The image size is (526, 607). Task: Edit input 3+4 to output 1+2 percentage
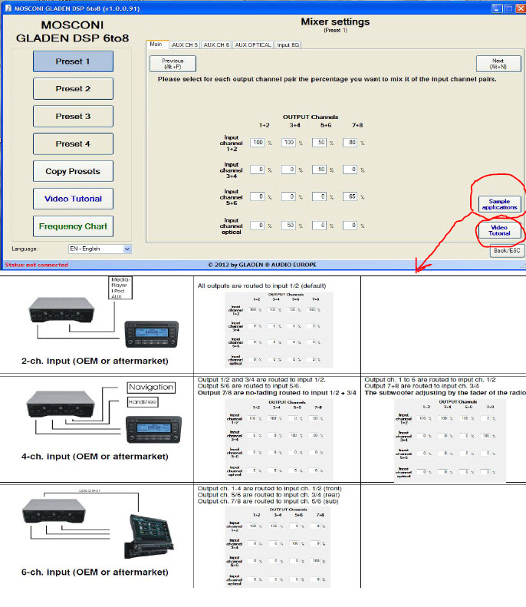click(x=257, y=170)
